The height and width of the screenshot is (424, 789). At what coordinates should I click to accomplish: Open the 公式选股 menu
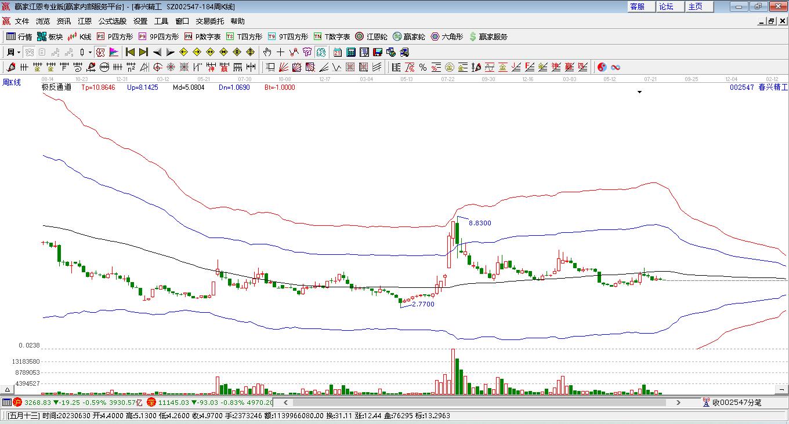point(113,21)
